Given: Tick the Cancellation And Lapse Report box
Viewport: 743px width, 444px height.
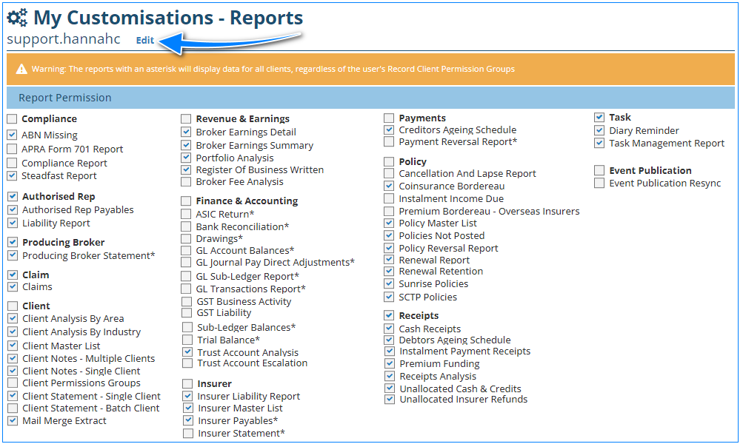Looking at the screenshot, I should coord(390,174).
